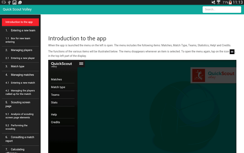This screenshot has height=153, width=244.
Task: Click the Quick Scout Volley header title
Action: (x=17, y=9)
